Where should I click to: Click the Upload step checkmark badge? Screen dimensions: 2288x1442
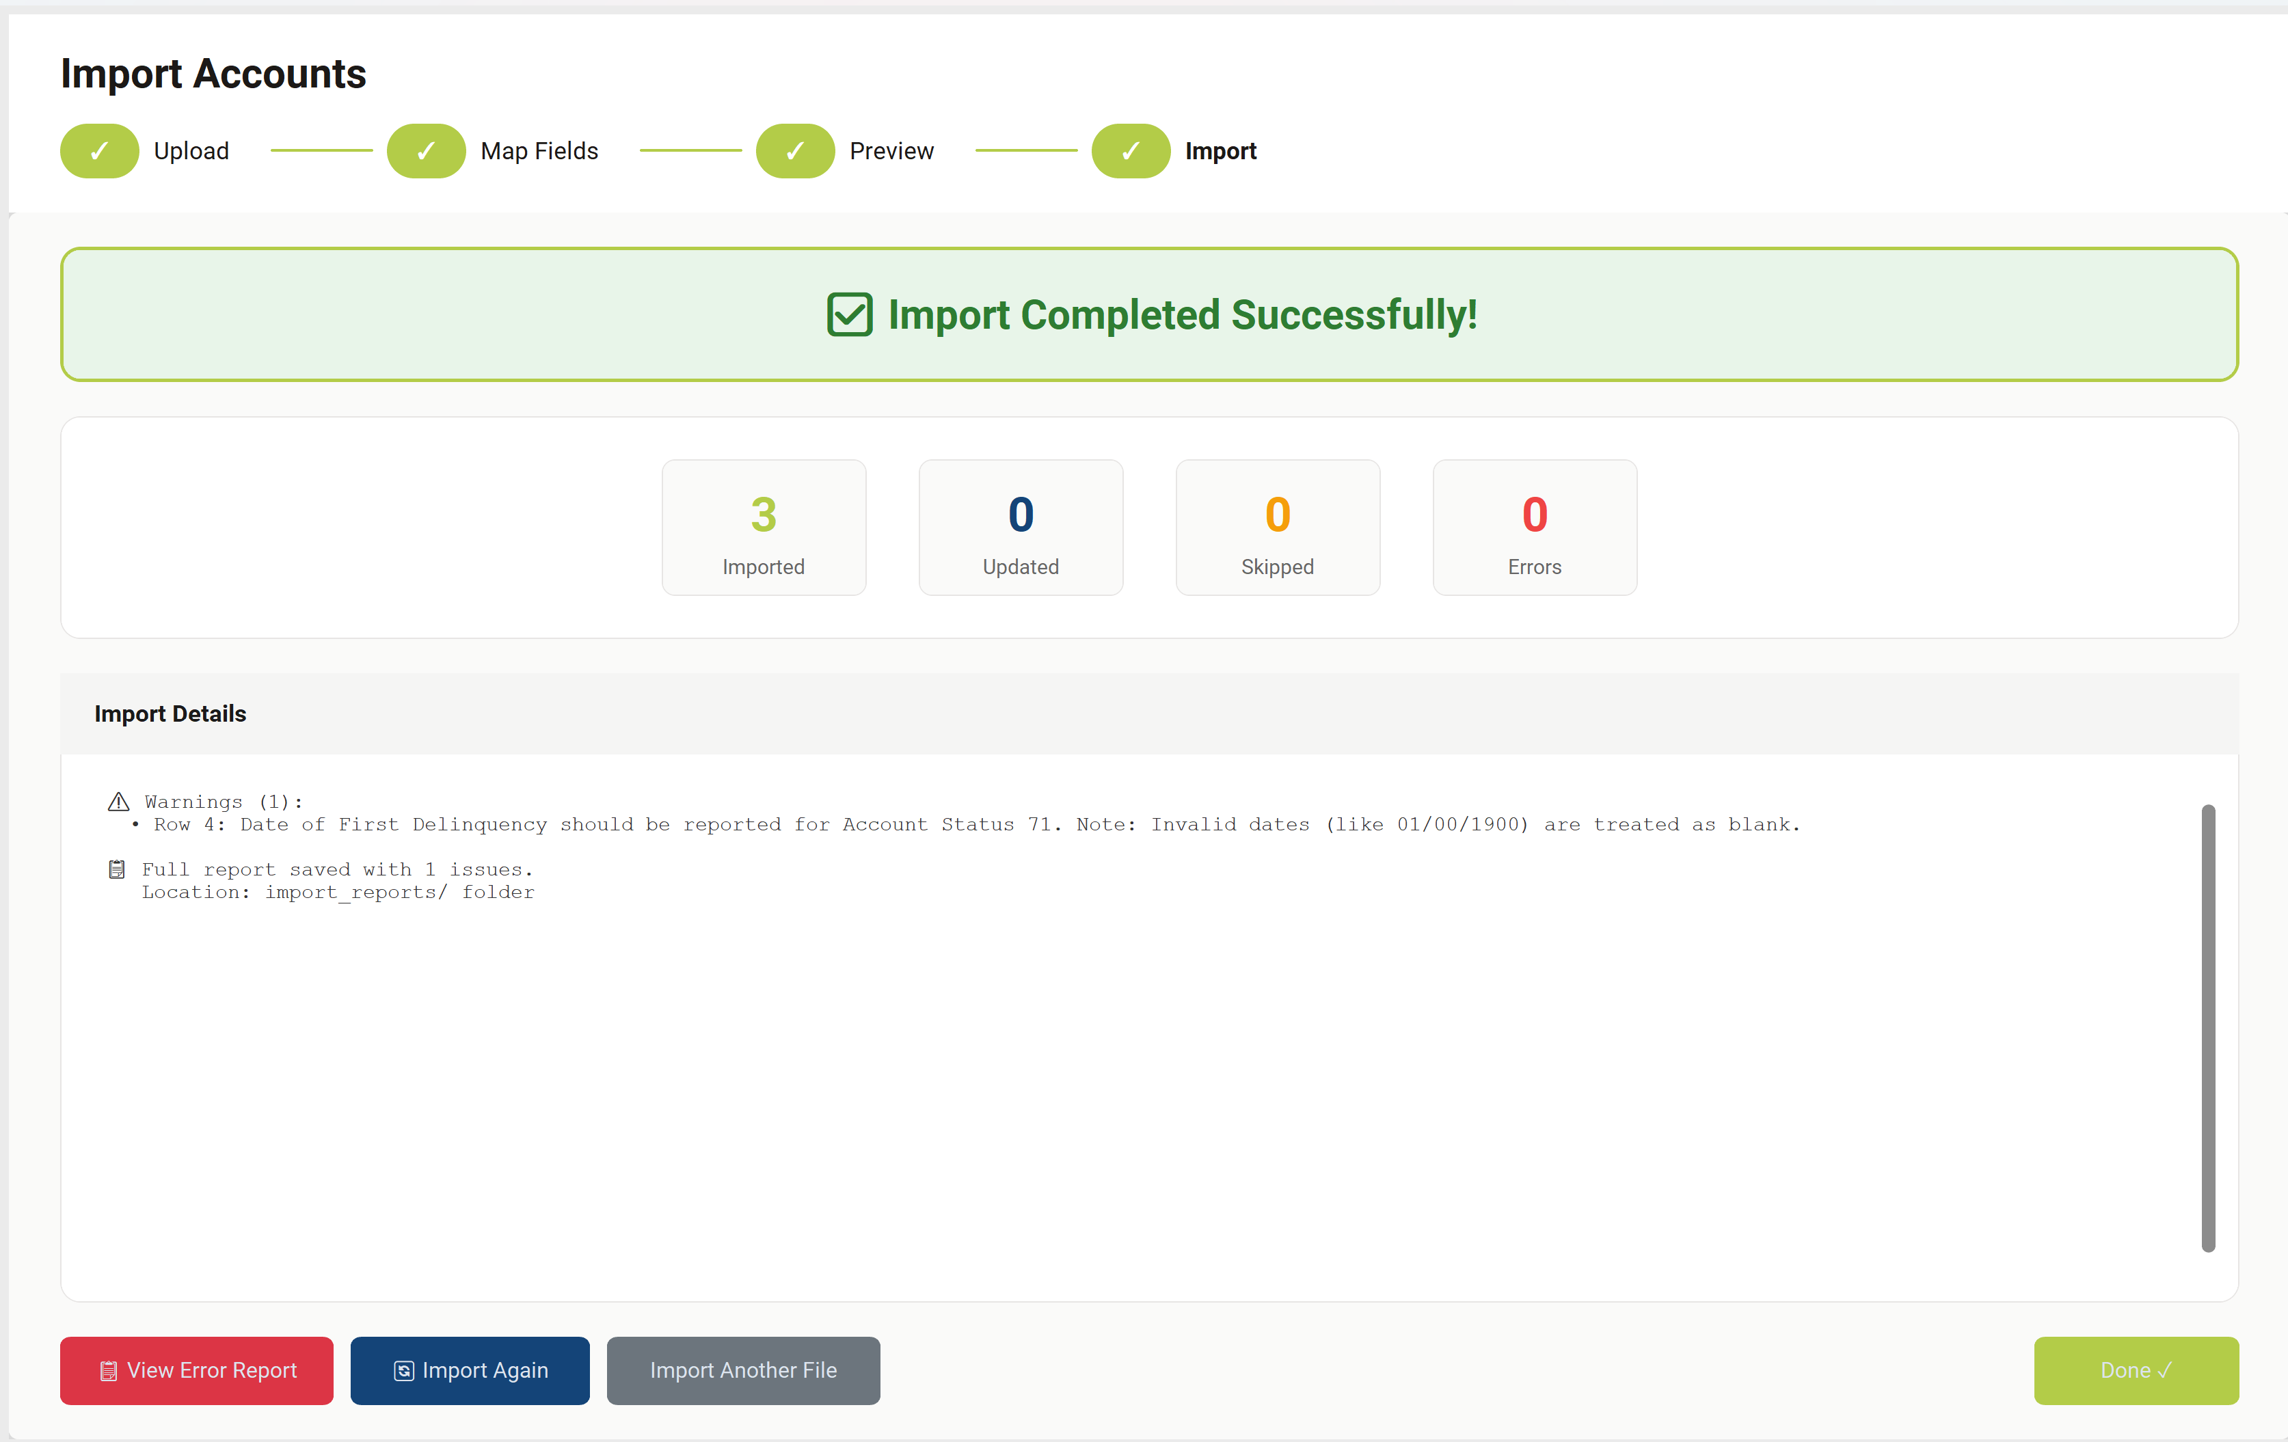click(99, 151)
